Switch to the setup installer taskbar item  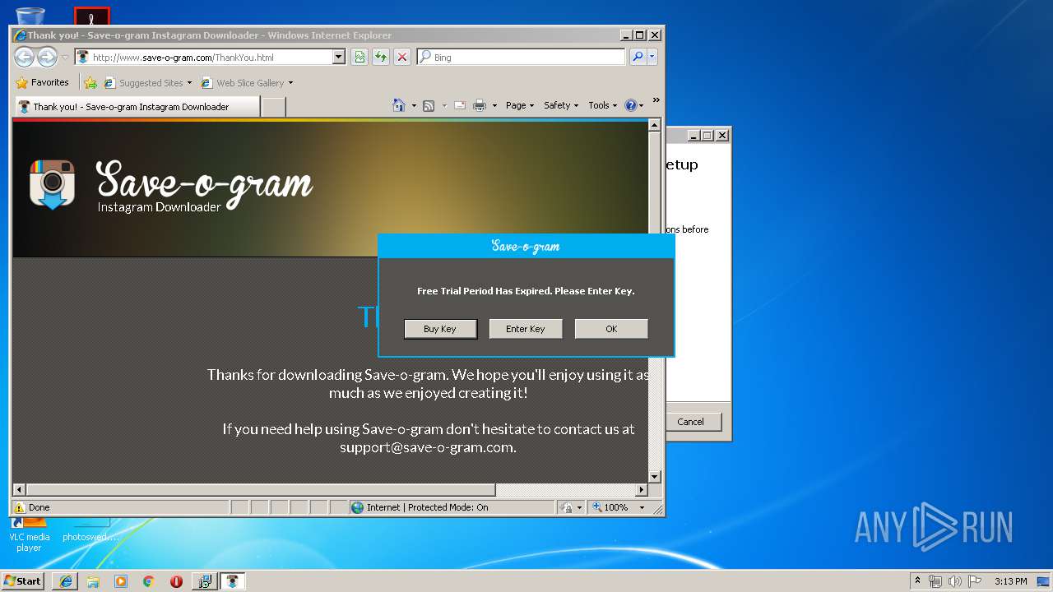click(x=204, y=581)
